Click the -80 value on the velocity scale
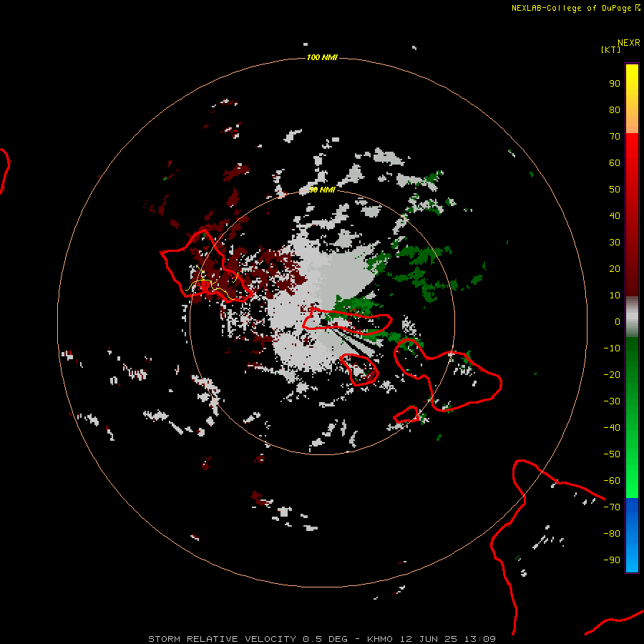This screenshot has width=644, height=644. 612,534
